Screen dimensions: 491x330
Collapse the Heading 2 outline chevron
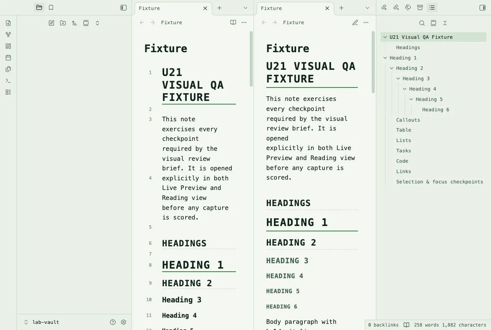[392, 68]
